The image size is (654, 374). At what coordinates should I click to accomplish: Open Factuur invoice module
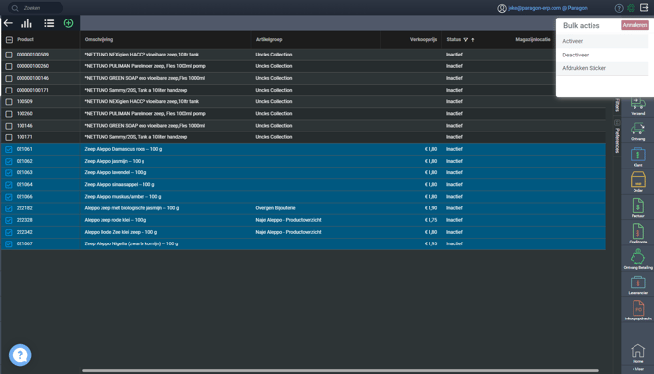tap(637, 208)
